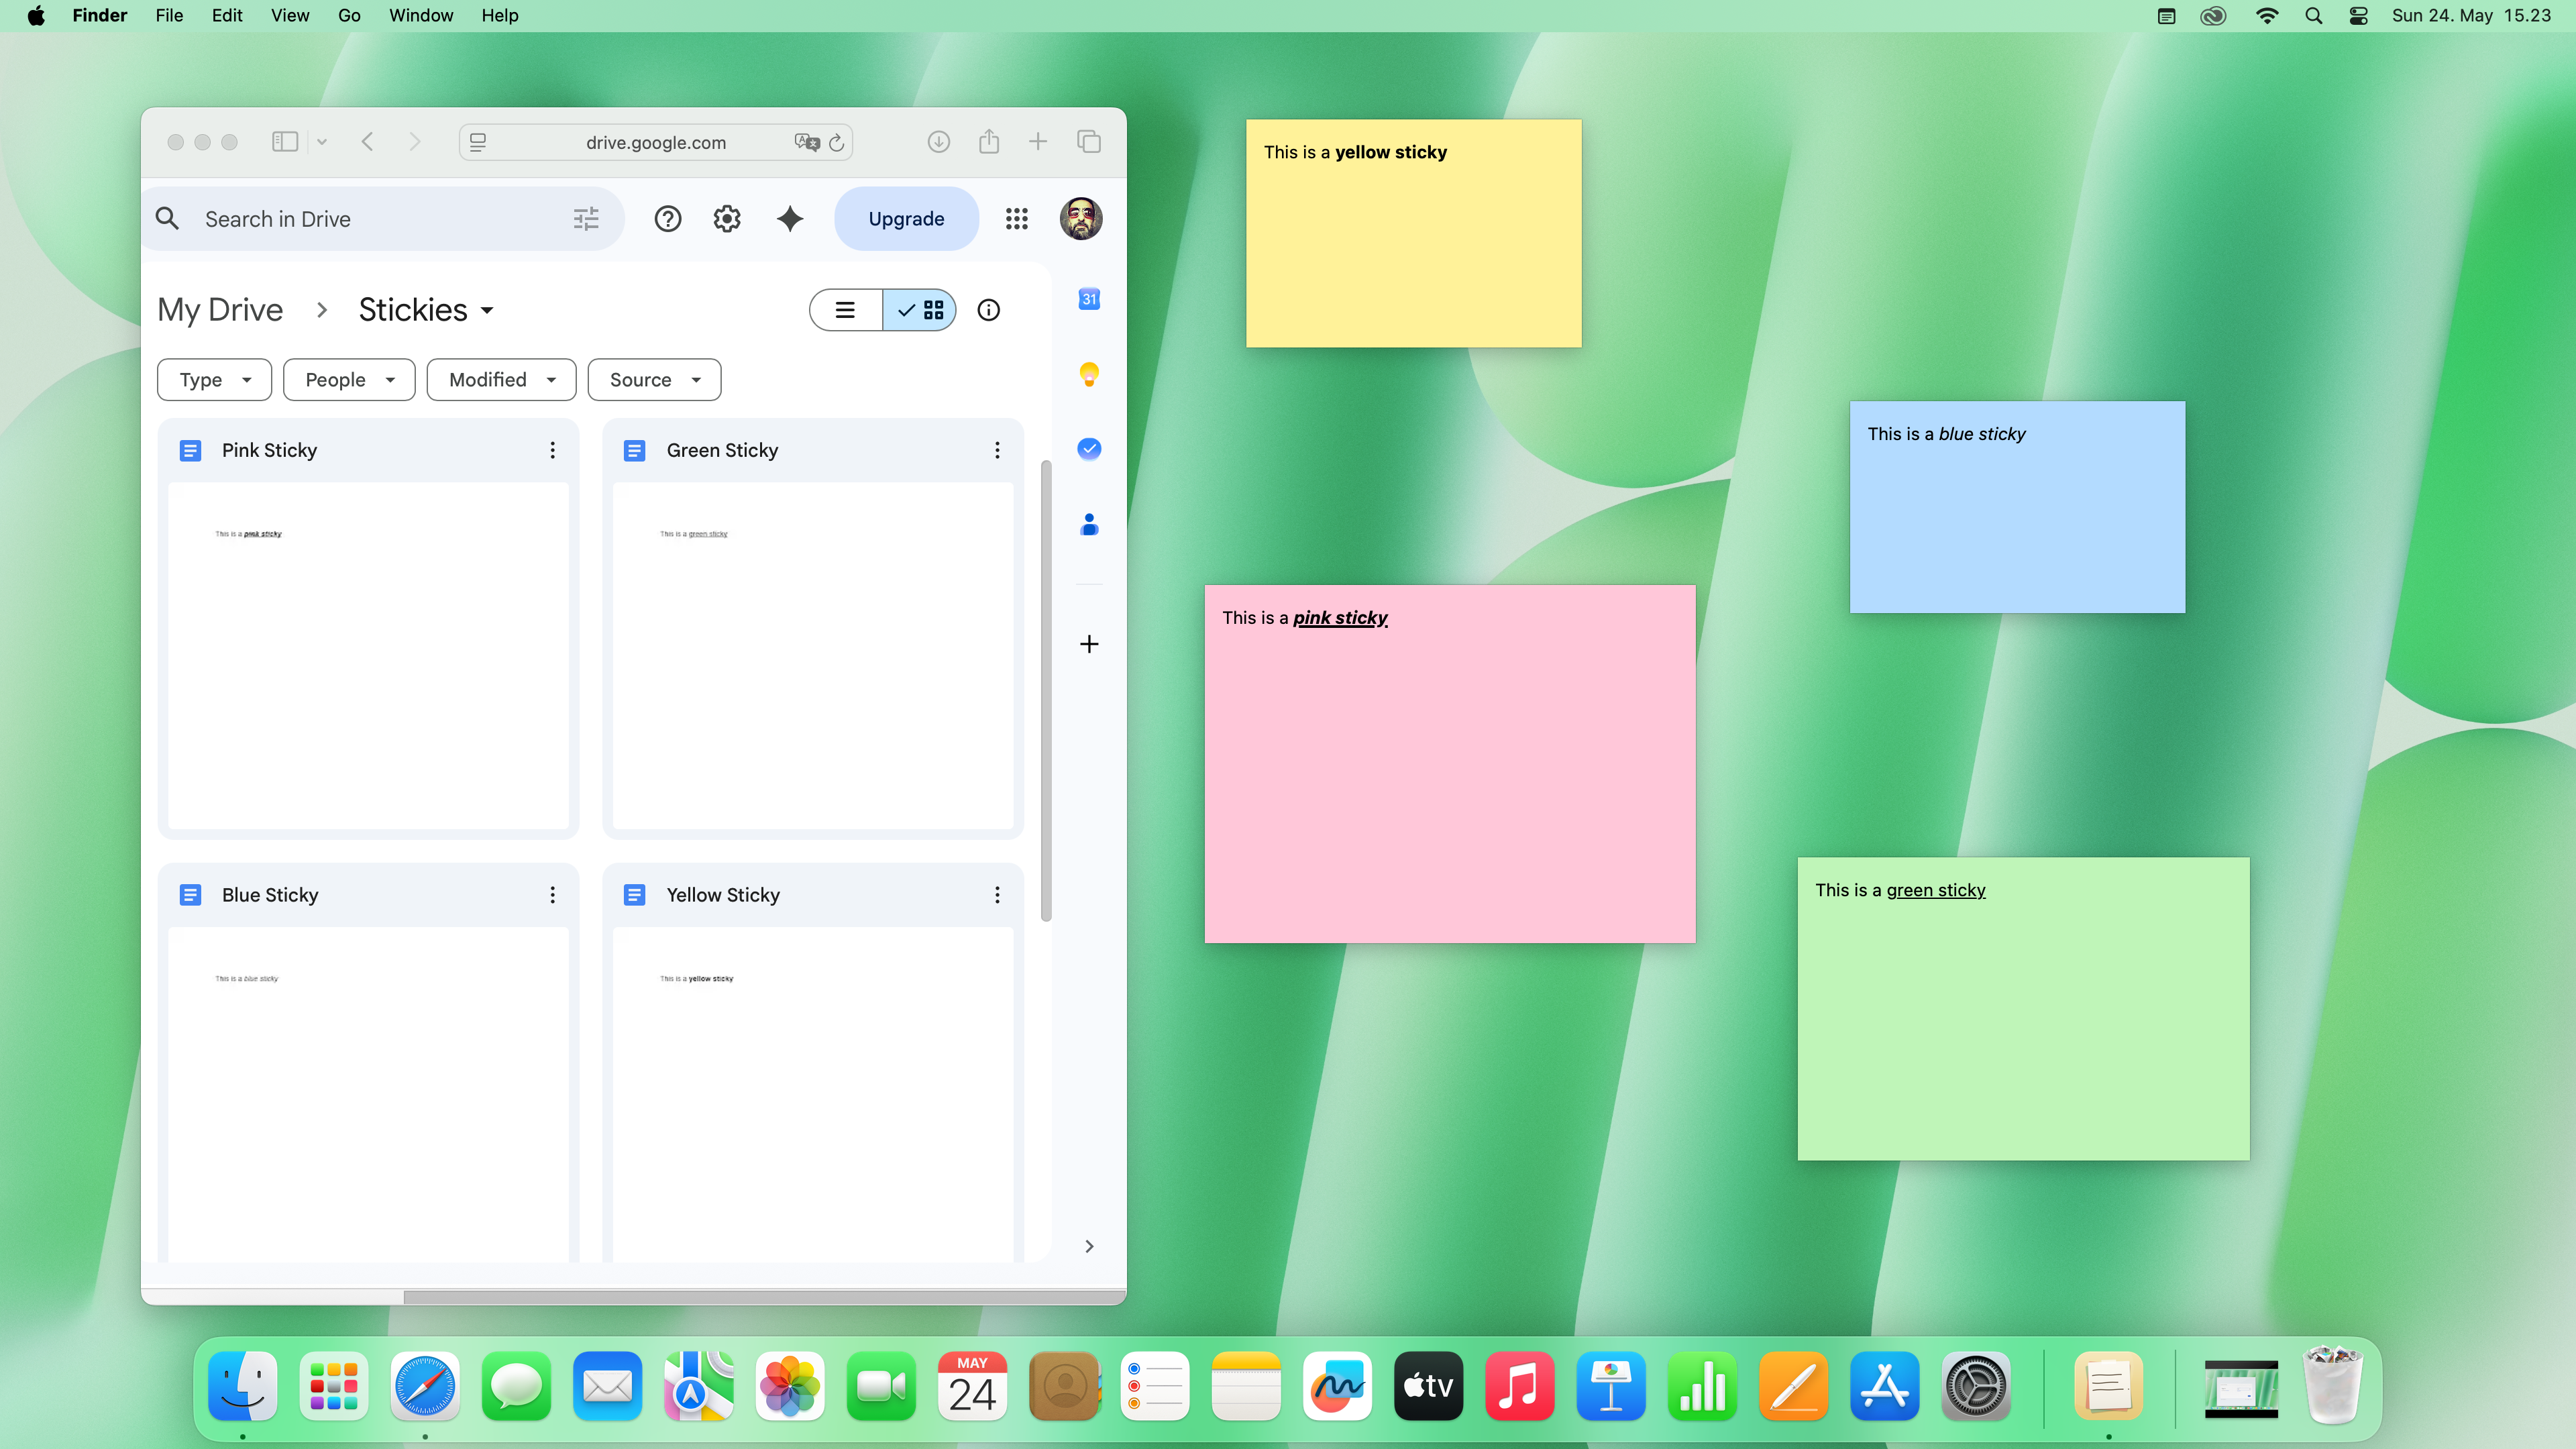Expand the Modified filter
The width and height of the screenshot is (2576, 1449).
pos(501,380)
